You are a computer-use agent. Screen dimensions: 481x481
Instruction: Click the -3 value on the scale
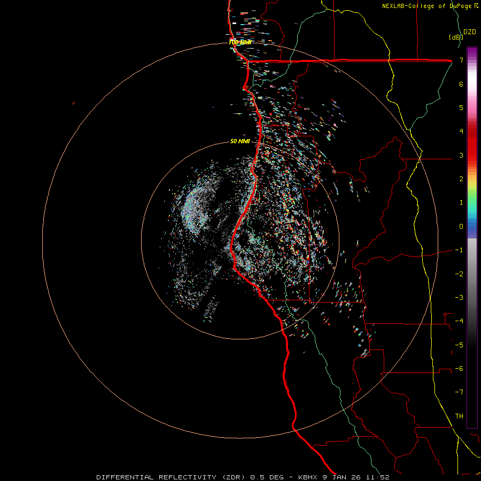[459, 297]
